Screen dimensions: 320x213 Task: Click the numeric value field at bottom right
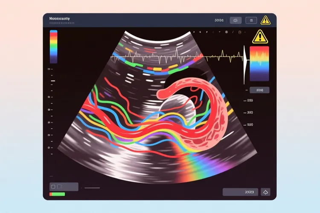point(240,192)
